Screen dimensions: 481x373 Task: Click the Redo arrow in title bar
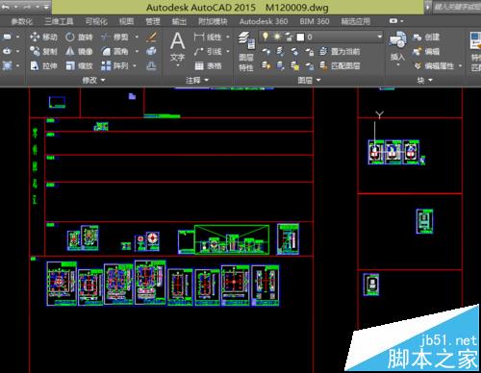tap(28, 7)
